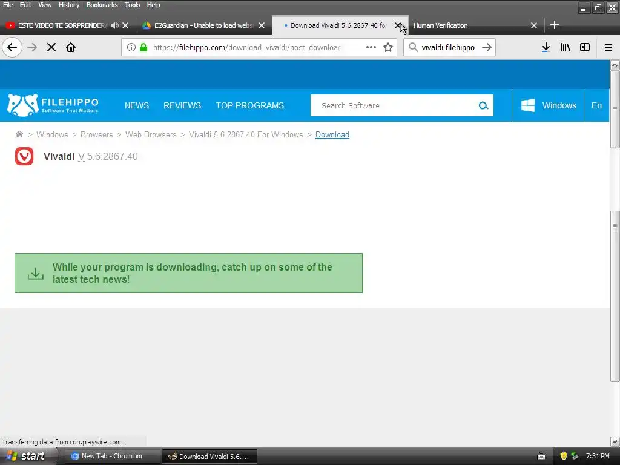Click the vivaldi filehippo search box
This screenshot has height=465, width=620.
coord(448,47)
